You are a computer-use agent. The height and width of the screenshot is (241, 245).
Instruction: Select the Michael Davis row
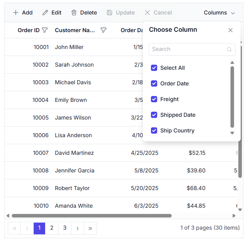click(74, 82)
